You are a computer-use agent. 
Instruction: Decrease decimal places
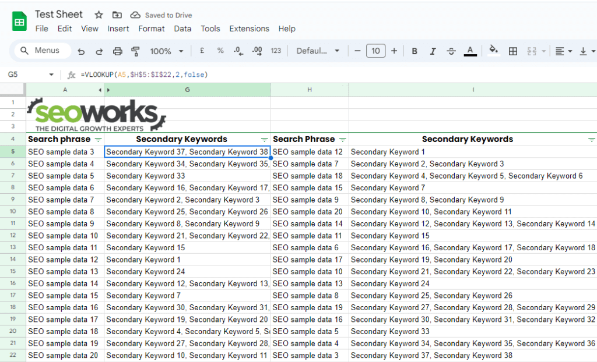pos(238,51)
